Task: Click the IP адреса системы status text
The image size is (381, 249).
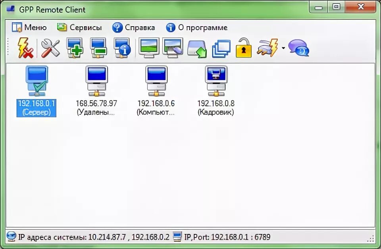Action: tap(94, 237)
